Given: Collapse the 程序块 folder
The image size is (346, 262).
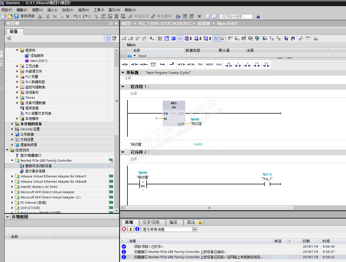Looking at the screenshot, I should (17, 50).
